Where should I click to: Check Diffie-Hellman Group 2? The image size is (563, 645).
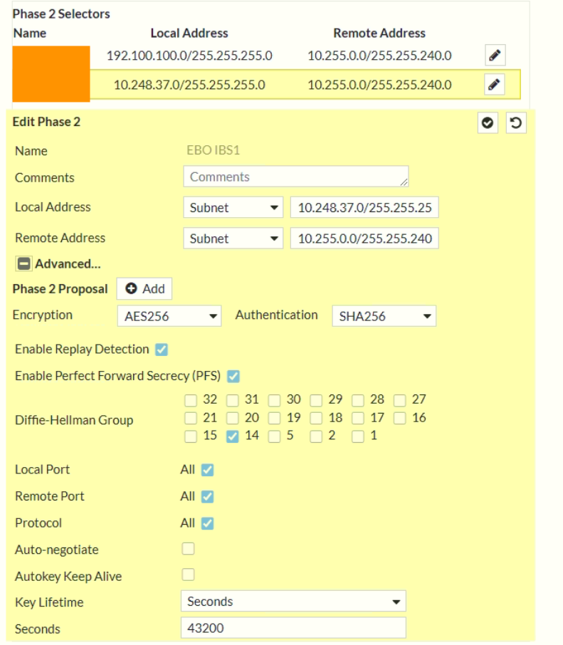[x=316, y=436]
